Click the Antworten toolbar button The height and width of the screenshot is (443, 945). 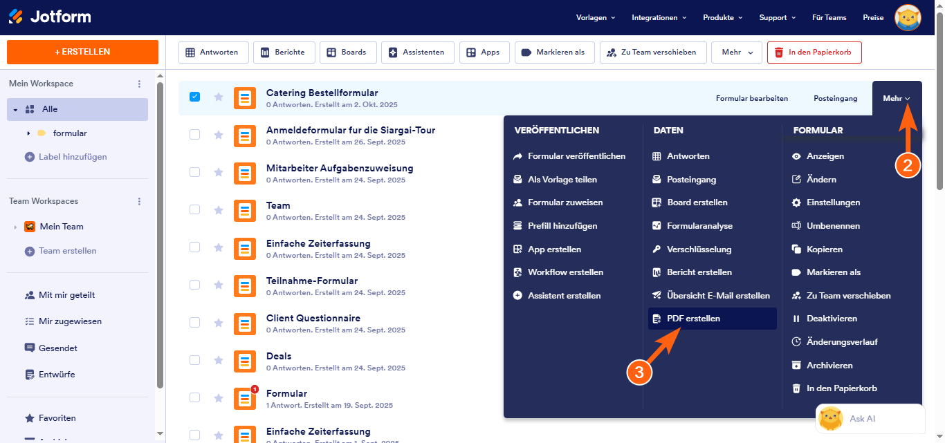pyautogui.click(x=212, y=53)
